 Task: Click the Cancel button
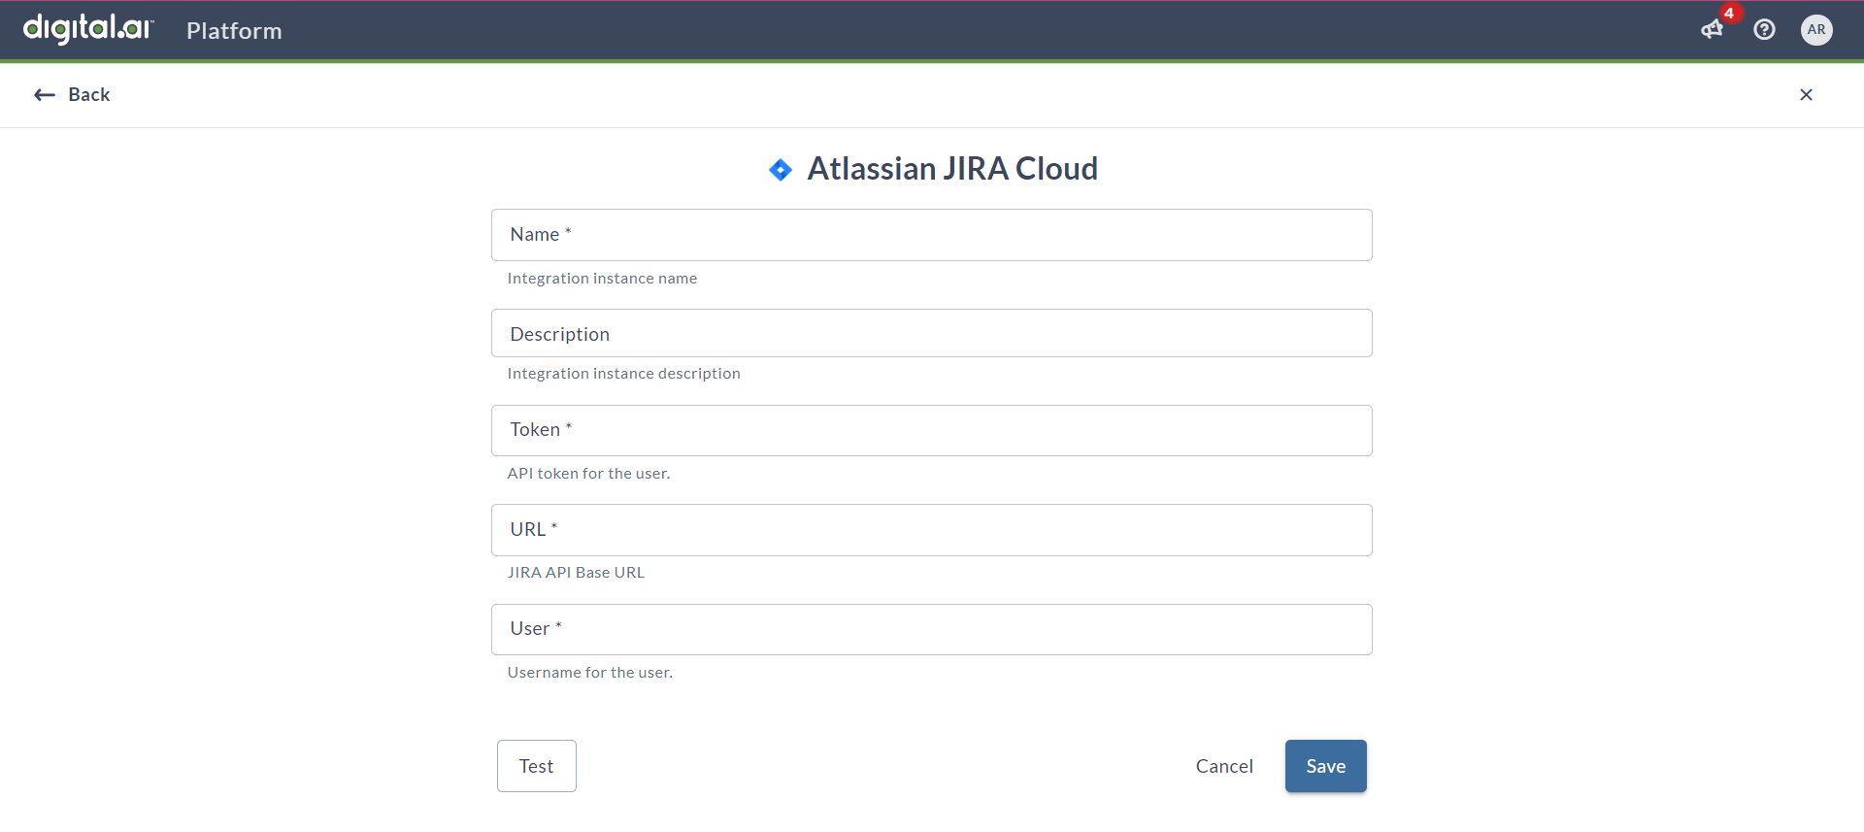pyautogui.click(x=1224, y=766)
